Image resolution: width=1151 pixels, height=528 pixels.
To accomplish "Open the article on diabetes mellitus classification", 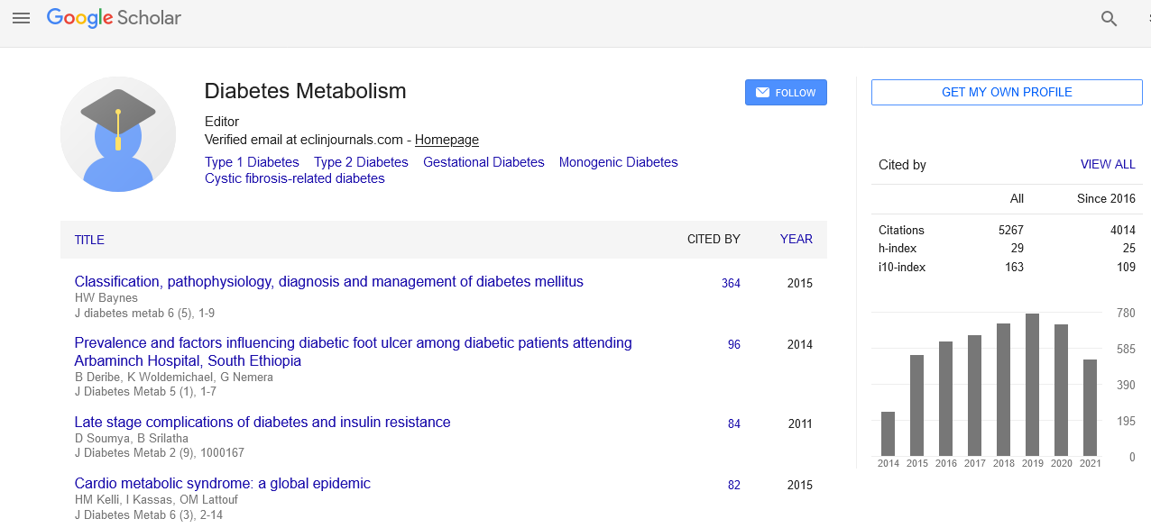I will pos(330,282).
